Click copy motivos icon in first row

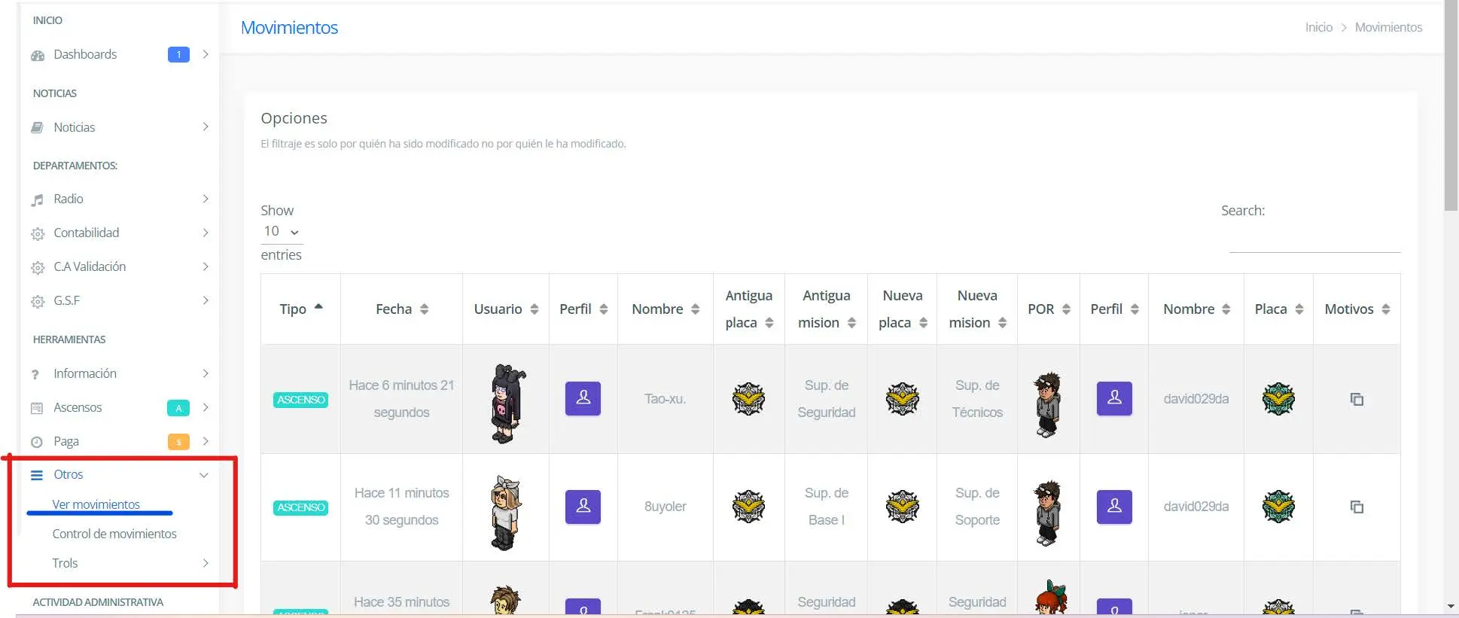pyautogui.click(x=1356, y=399)
